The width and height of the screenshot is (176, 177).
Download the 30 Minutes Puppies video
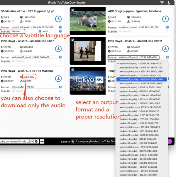pyautogui.click(x=58, y=19)
